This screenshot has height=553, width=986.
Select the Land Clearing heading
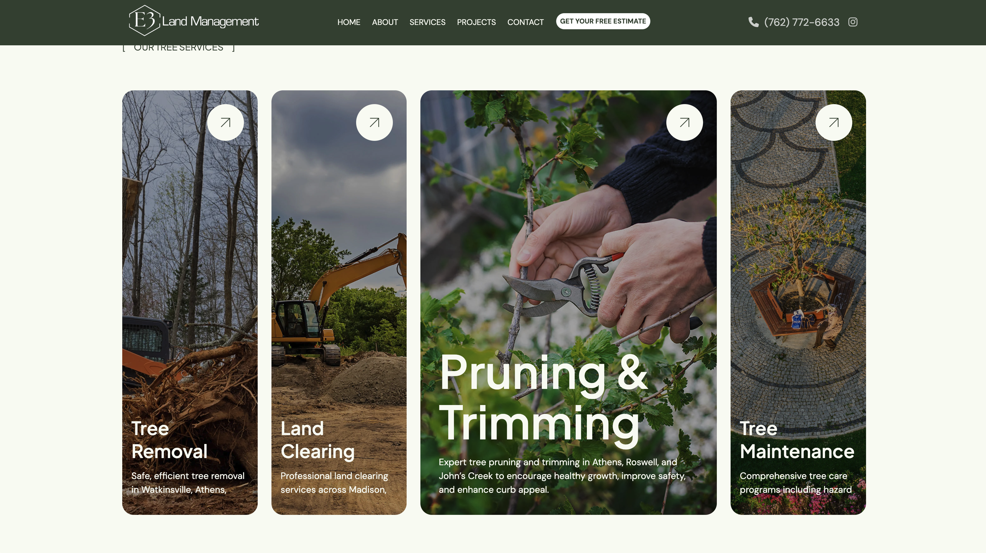[317, 440]
